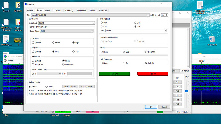Open the 3D printer desktop folder
Viewport: 221px width, 124px height.
click(x=18, y=7)
